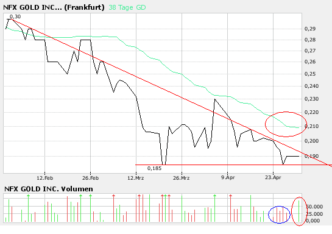Image resolution: width=332 pixels, height=234 pixels.
Task: Click the '0,220' price axis label
Action: click(x=311, y=112)
